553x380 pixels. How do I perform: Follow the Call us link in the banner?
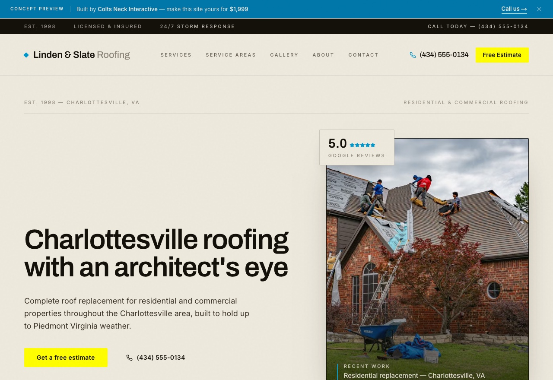514,9
